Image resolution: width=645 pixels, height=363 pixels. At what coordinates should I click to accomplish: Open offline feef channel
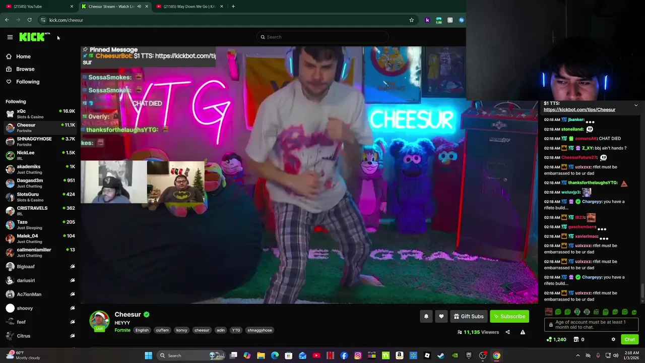(39, 322)
